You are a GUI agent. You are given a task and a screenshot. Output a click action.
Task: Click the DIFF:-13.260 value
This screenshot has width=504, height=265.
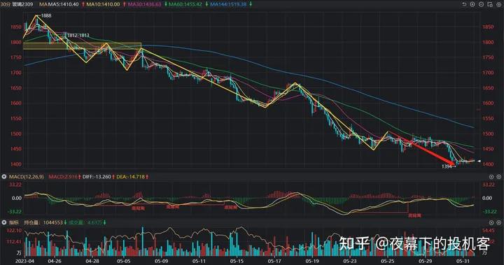coord(97,177)
